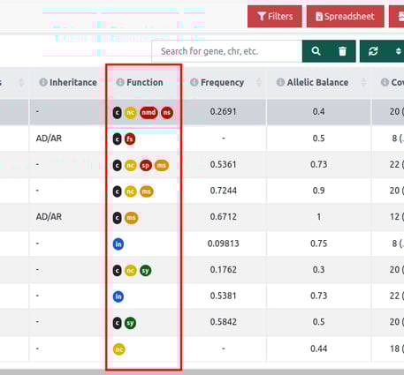
Task: Sort by Frequency using its sort arrows
Action: (259, 82)
